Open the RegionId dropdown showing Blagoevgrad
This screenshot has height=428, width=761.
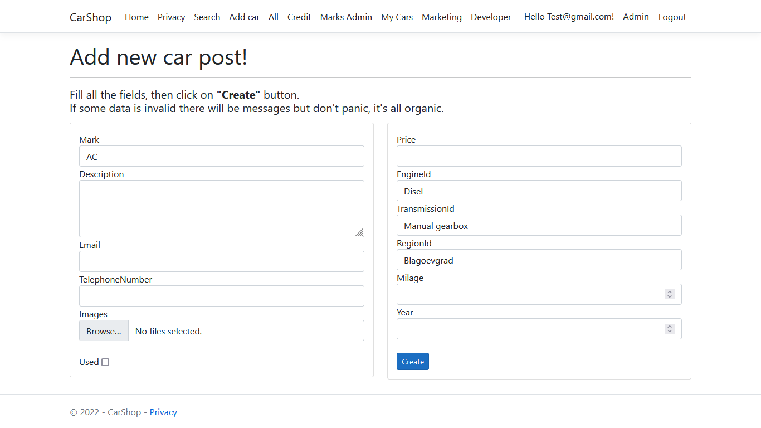[538, 260]
